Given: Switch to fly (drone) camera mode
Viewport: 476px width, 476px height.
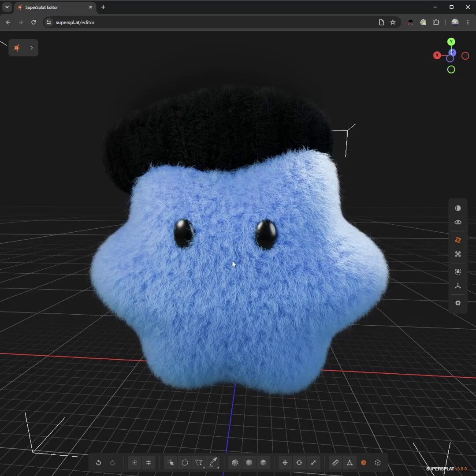Looking at the screenshot, I should pos(458,254).
